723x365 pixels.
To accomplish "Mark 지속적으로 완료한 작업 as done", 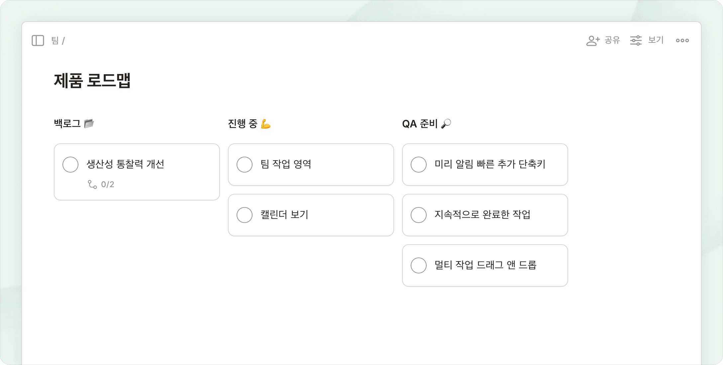I will 419,215.
